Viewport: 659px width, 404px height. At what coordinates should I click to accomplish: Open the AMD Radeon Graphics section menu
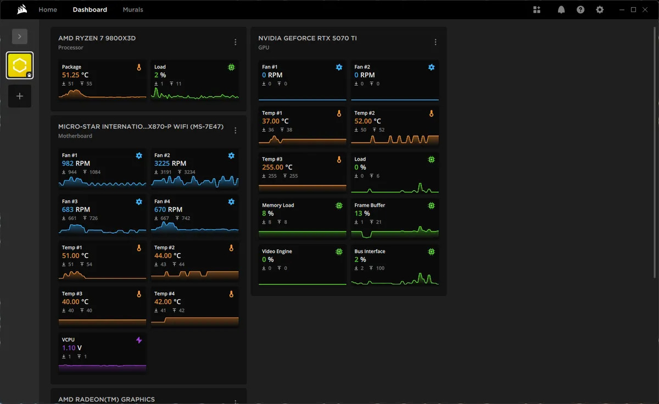point(236,402)
